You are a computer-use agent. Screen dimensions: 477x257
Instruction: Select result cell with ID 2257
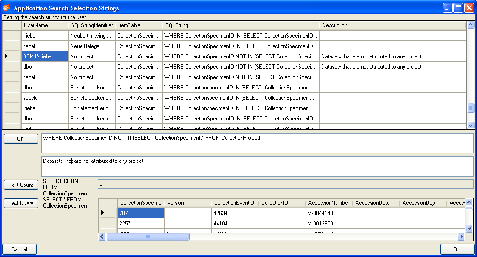coord(141,223)
